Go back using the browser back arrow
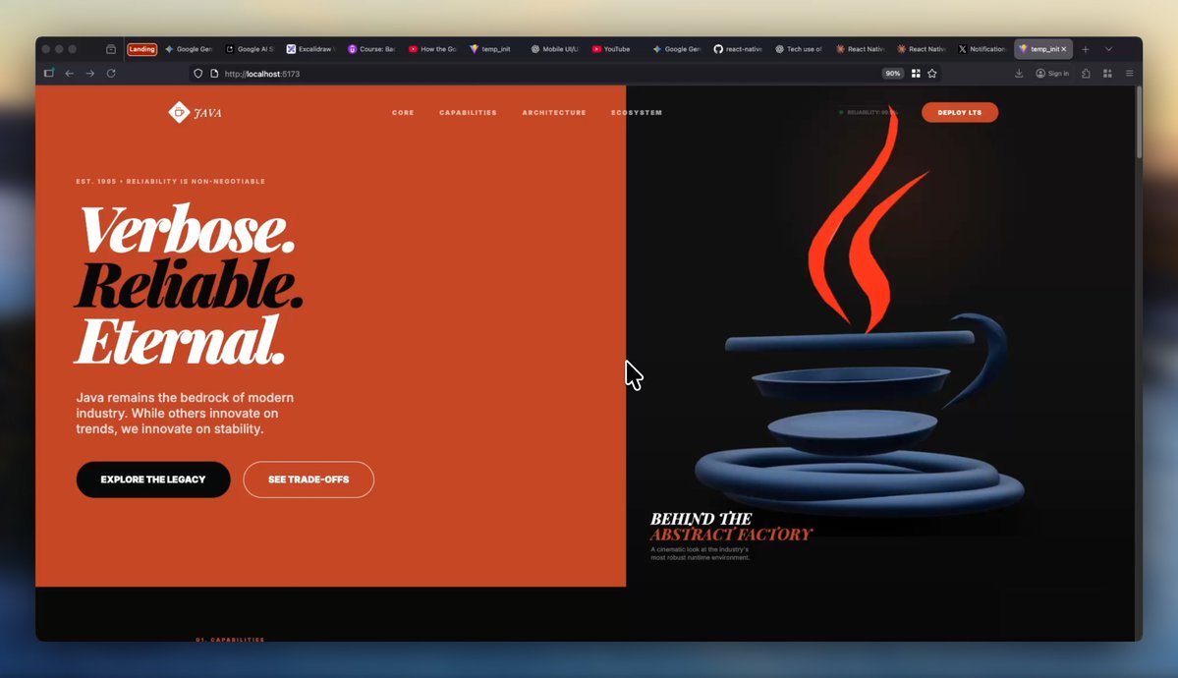 [x=69, y=74]
